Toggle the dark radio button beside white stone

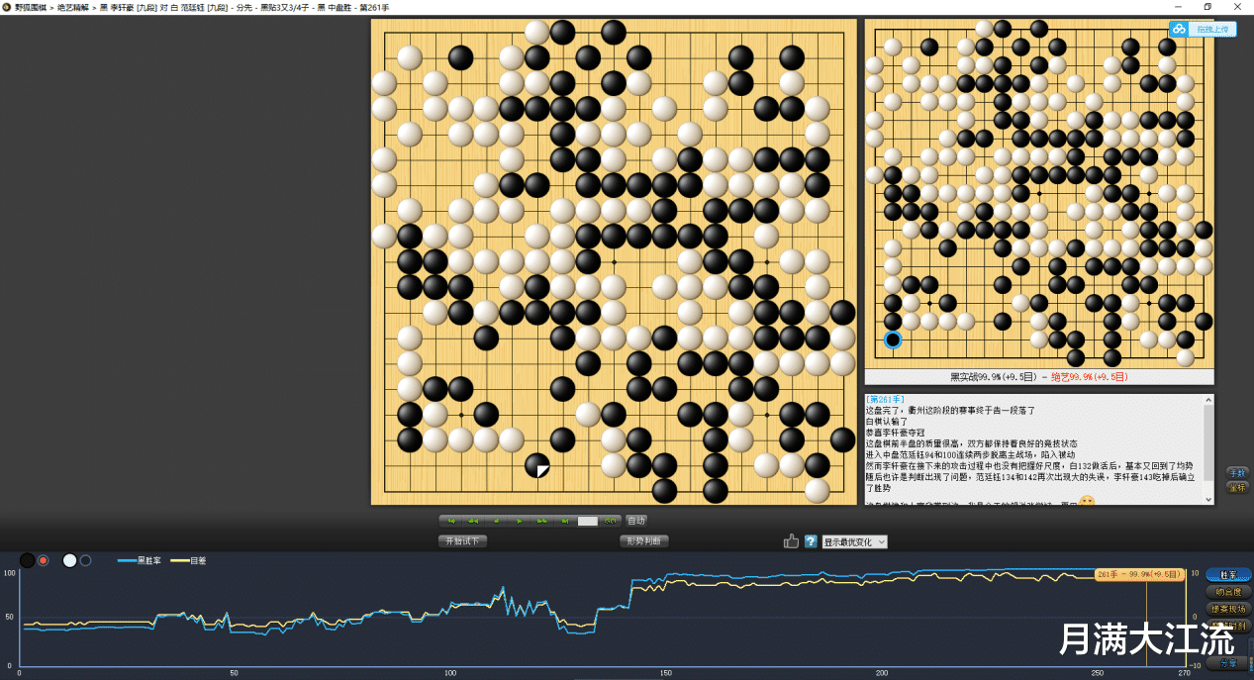(85, 560)
